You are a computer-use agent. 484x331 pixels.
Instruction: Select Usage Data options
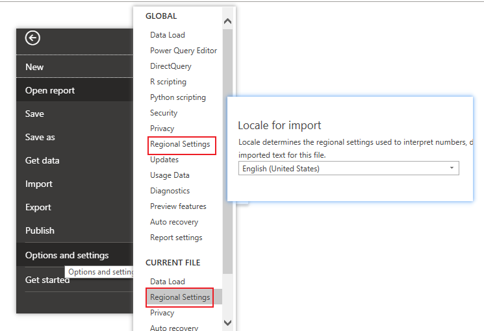coord(170,175)
